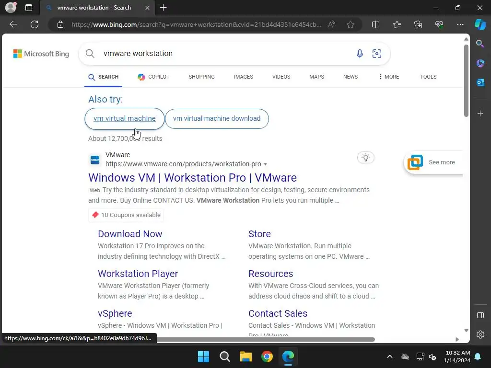Open the taskbar clock showing 10:32 AM
491x368 pixels.
pyautogui.click(x=457, y=356)
